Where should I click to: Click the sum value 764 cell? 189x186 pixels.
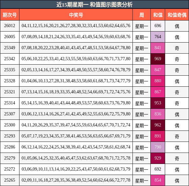[158, 37]
